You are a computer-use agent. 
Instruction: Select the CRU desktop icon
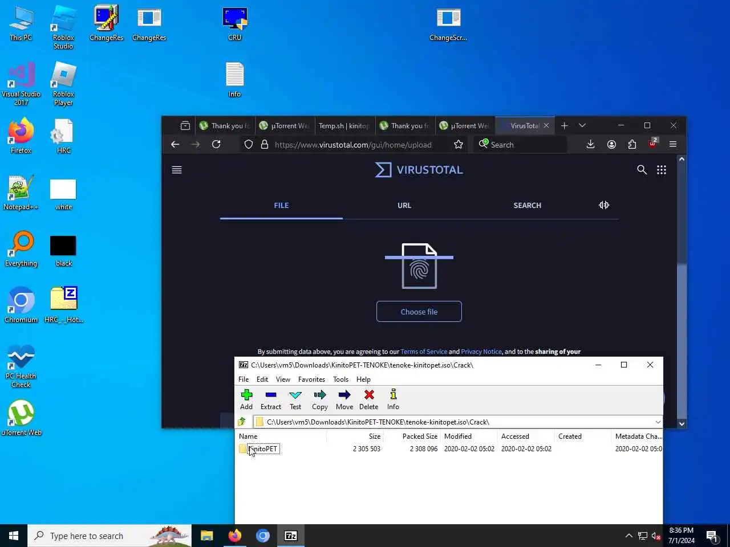(x=234, y=23)
